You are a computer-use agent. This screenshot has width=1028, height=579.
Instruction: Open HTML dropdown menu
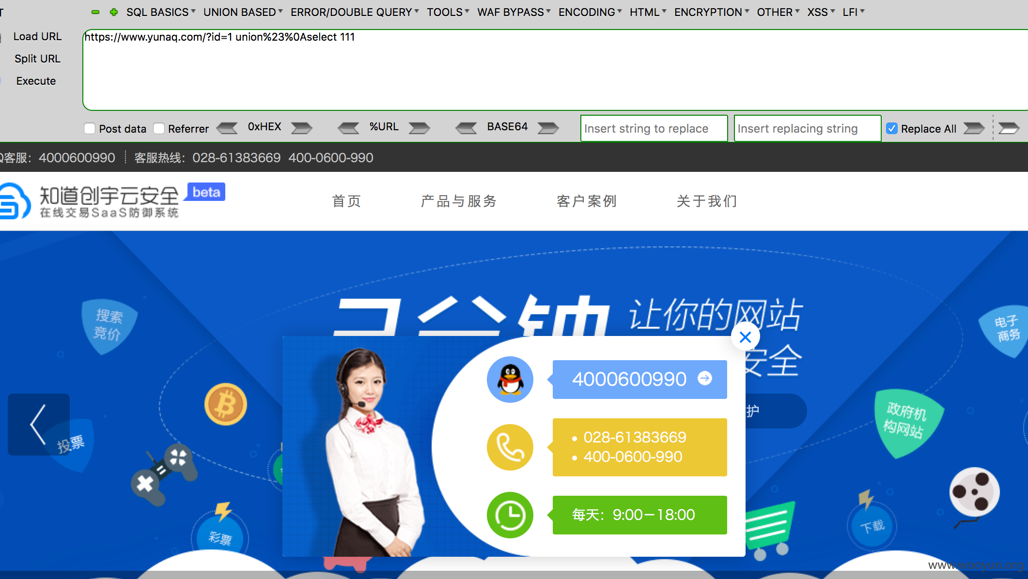(x=648, y=12)
